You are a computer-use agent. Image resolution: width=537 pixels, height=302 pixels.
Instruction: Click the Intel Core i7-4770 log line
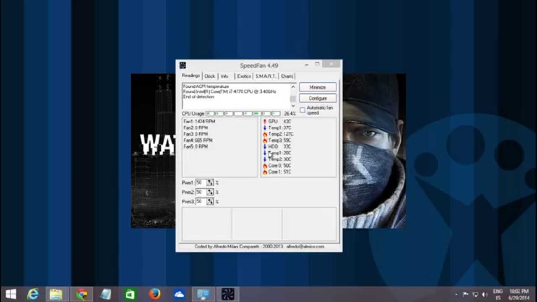[229, 91]
